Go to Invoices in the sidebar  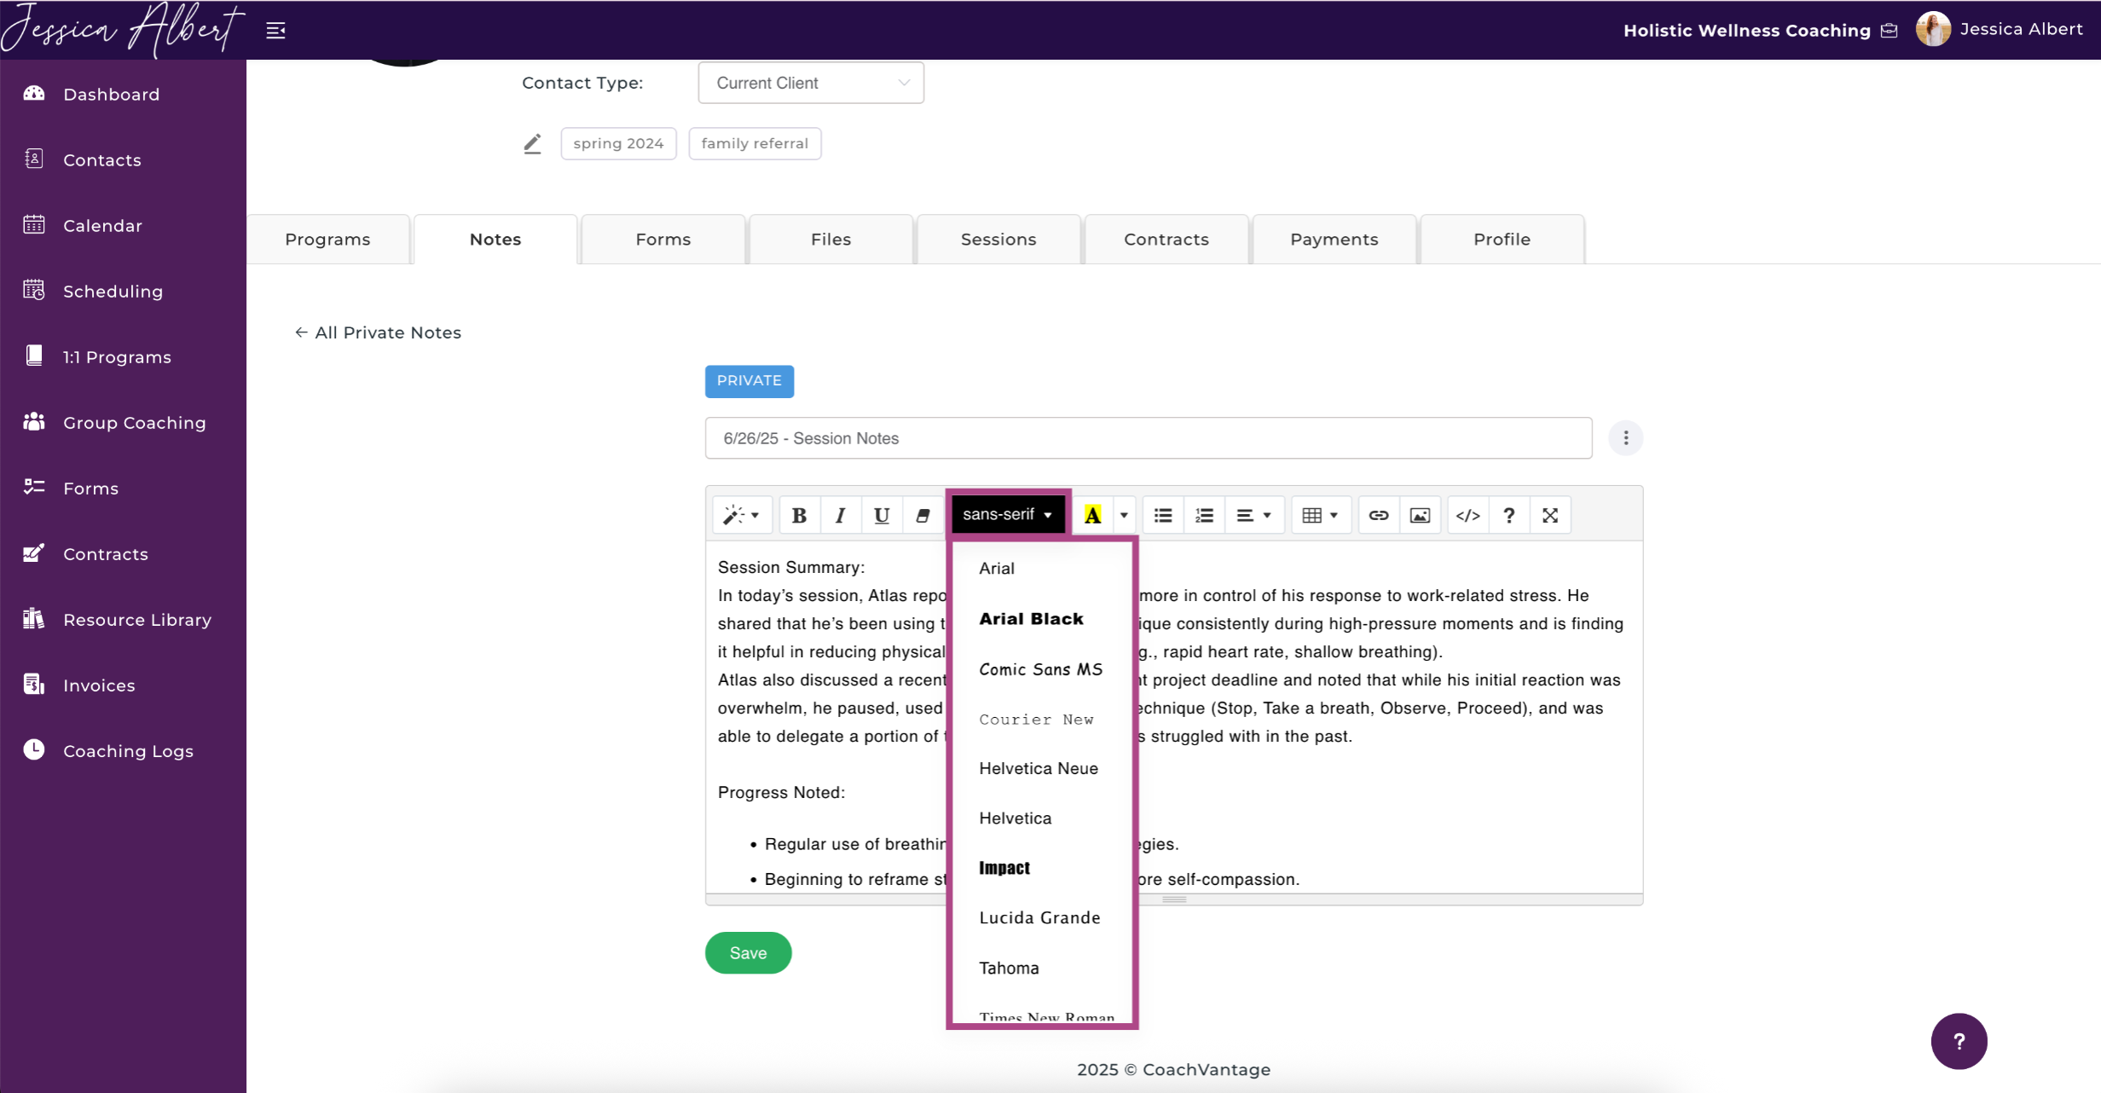[99, 685]
